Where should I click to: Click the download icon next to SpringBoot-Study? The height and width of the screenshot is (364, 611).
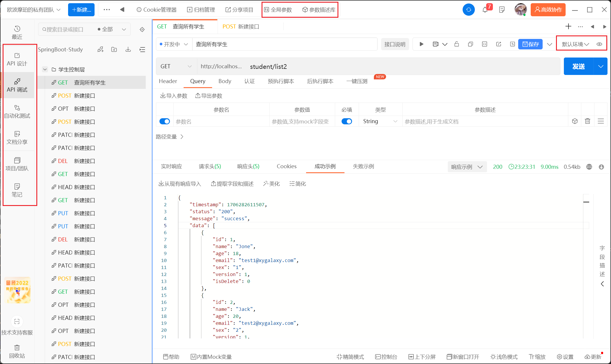[128, 49]
